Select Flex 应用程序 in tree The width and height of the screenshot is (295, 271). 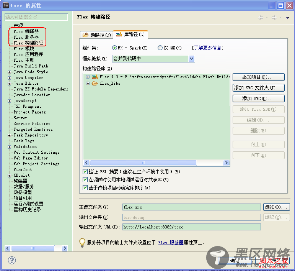tap(28, 54)
